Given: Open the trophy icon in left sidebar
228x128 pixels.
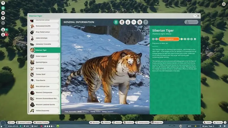Looking at the screenshot, I should pyautogui.click(x=3, y=18).
